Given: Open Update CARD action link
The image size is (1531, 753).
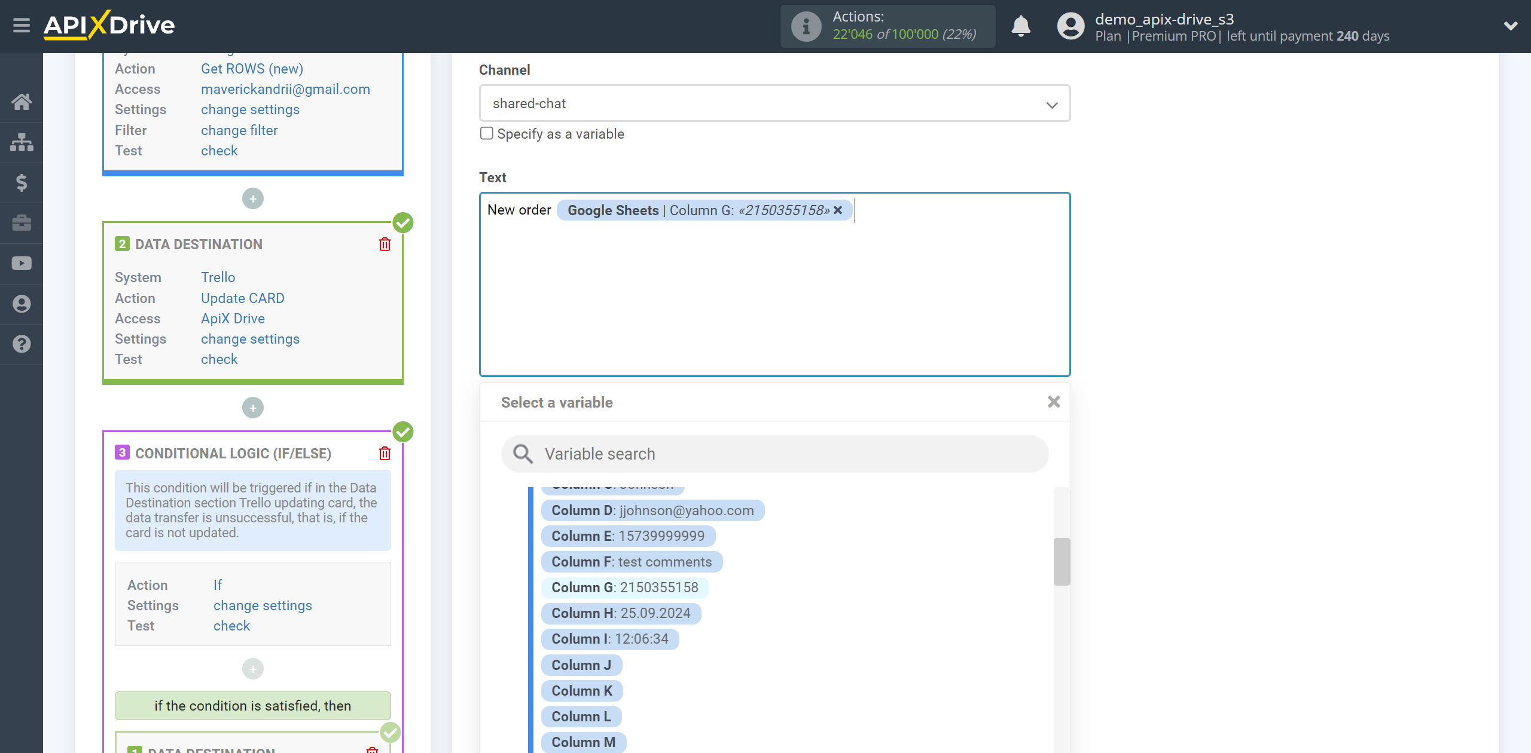Looking at the screenshot, I should (242, 298).
